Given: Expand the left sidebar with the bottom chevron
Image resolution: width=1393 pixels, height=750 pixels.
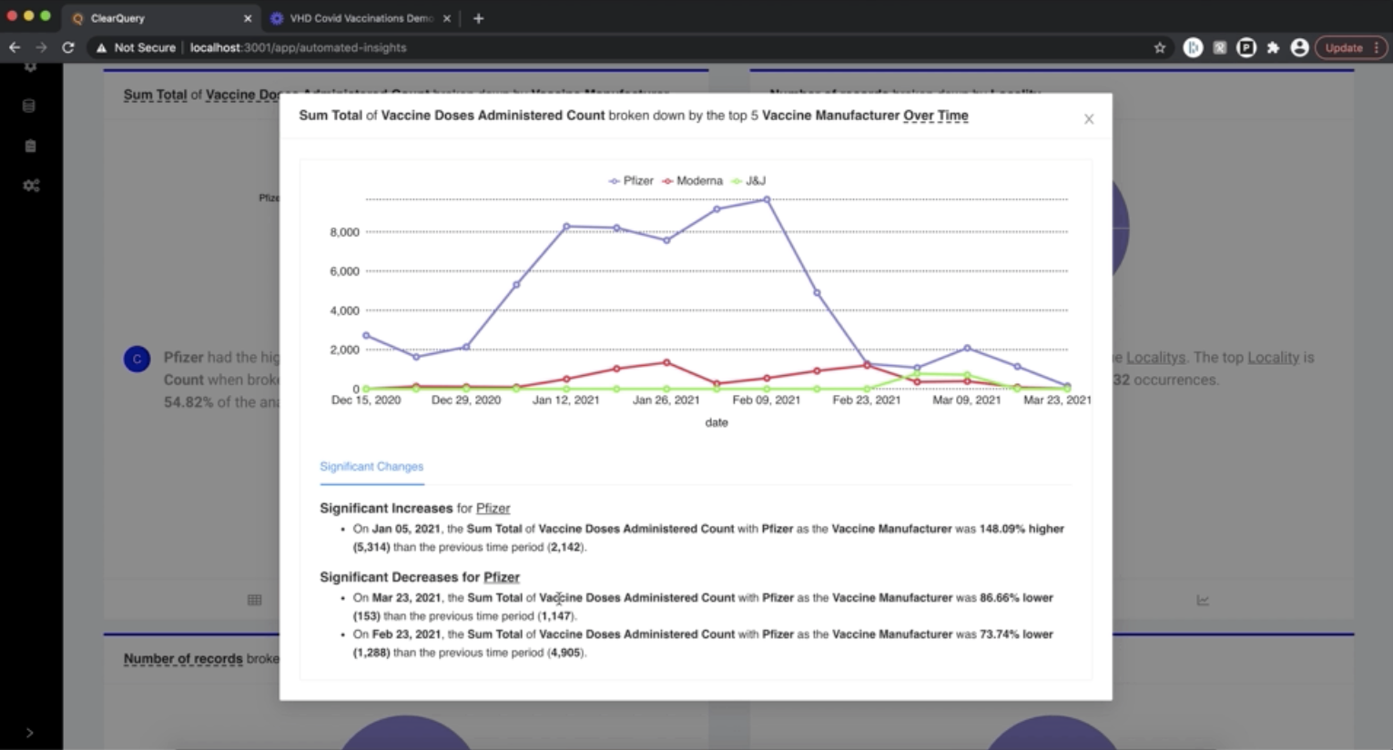Looking at the screenshot, I should tap(29, 733).
